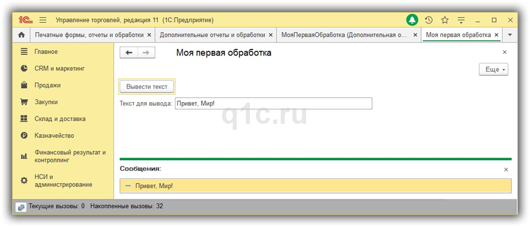
Task: Close the Моя первая обработка tab
Action: [497, 35]
